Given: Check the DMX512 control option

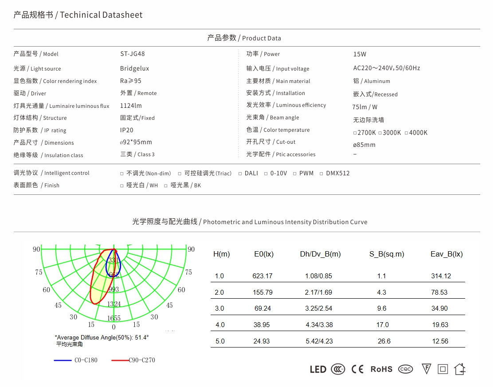Looking at the screenshot, I should point(321,174).
